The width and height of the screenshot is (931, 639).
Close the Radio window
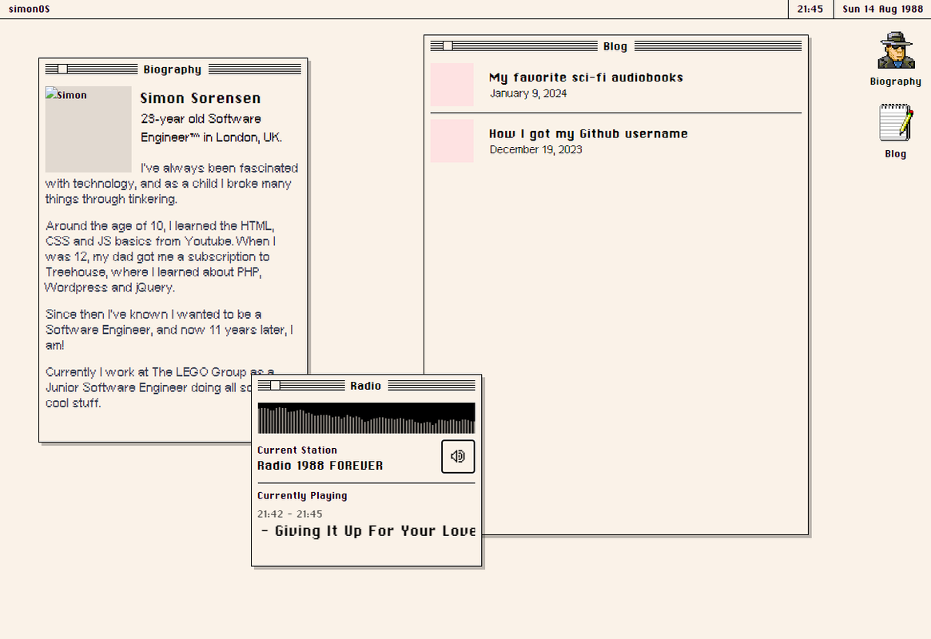pyautogui.click(x=275, y=386)
